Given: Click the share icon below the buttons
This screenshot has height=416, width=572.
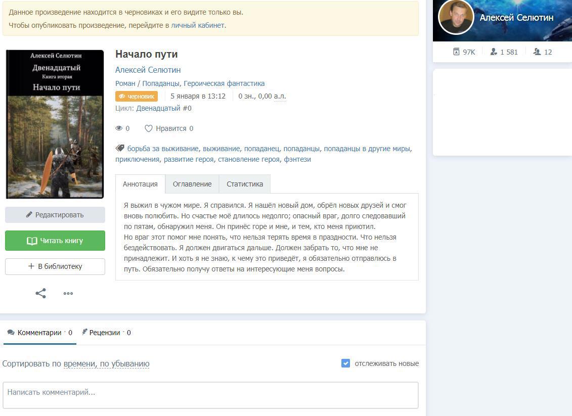Looking at the screenshot, I should [x=40, y=293].
